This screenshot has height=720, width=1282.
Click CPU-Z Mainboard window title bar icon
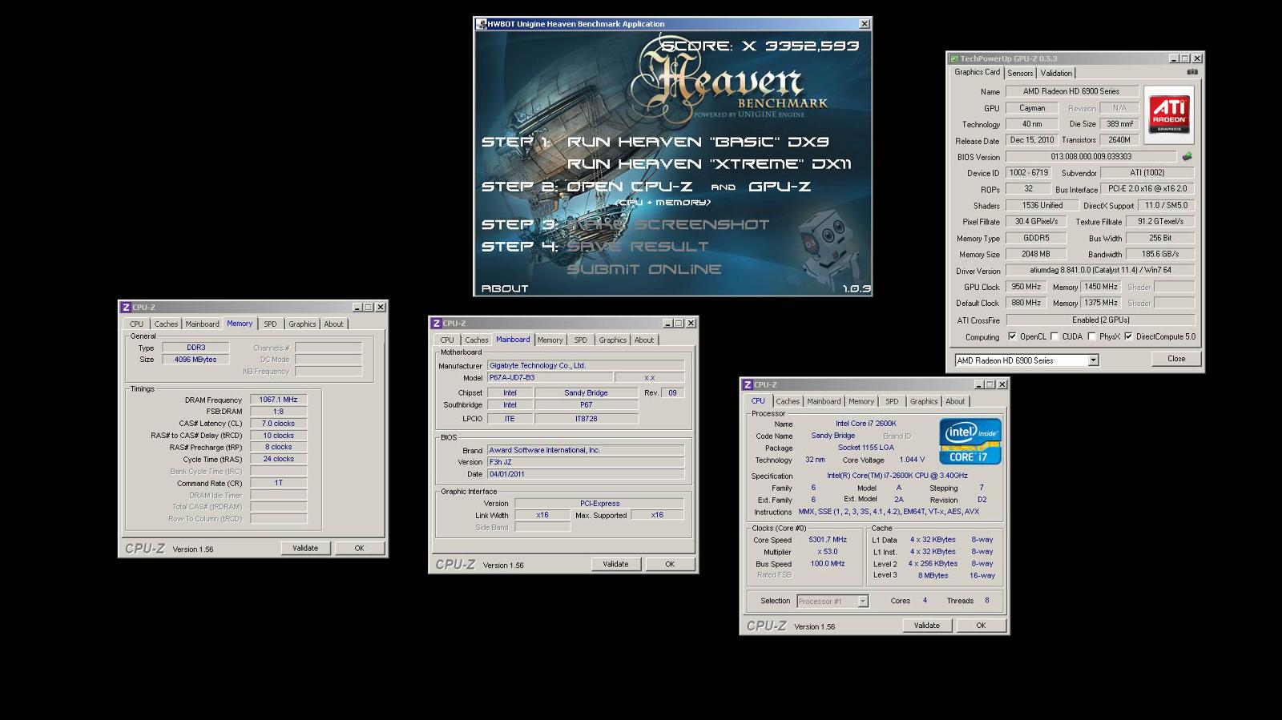click(436, 323)
